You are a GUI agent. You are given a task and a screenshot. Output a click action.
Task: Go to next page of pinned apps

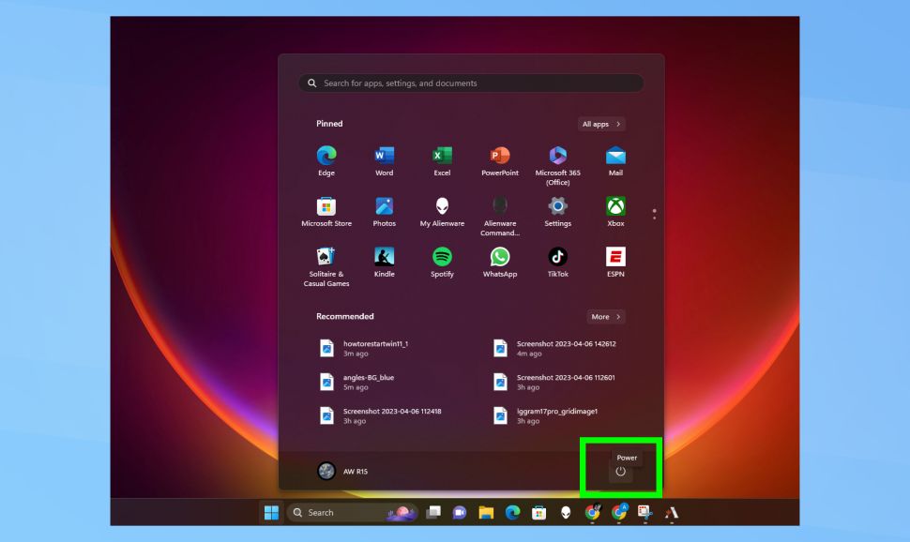[x=654, y=218]
